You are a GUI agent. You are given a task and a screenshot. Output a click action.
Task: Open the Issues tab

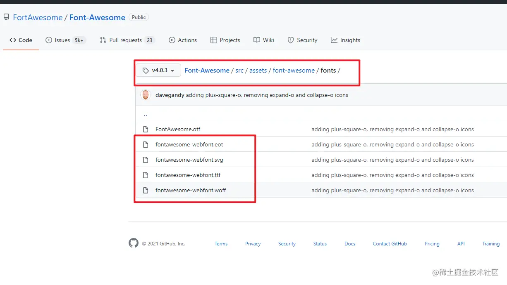pyautogui.click(x=65, y=40)
